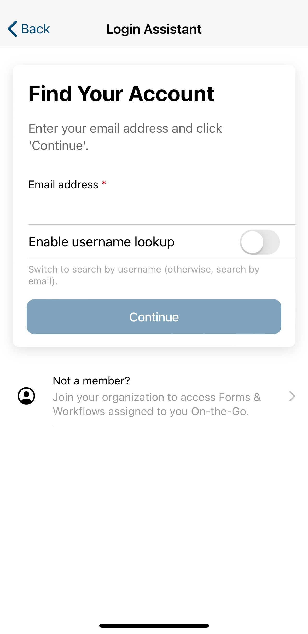
Task: Tap the home indicator bar
Action: click(154, 626)
